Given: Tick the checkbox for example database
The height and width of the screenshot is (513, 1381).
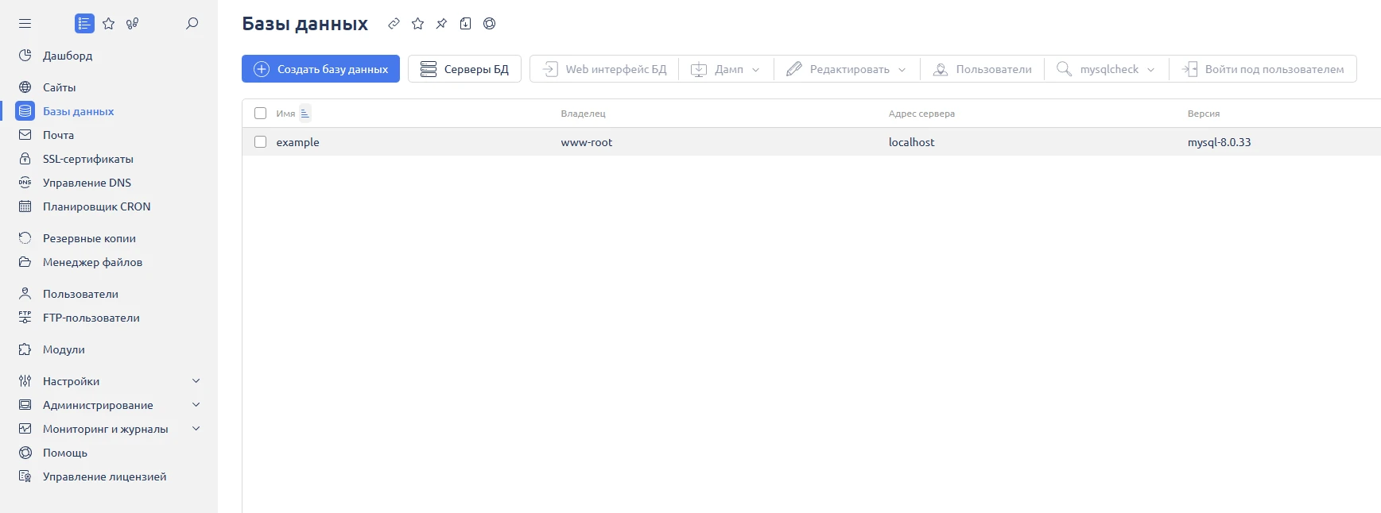Looking at the screenshot, I should click(260, 142).
